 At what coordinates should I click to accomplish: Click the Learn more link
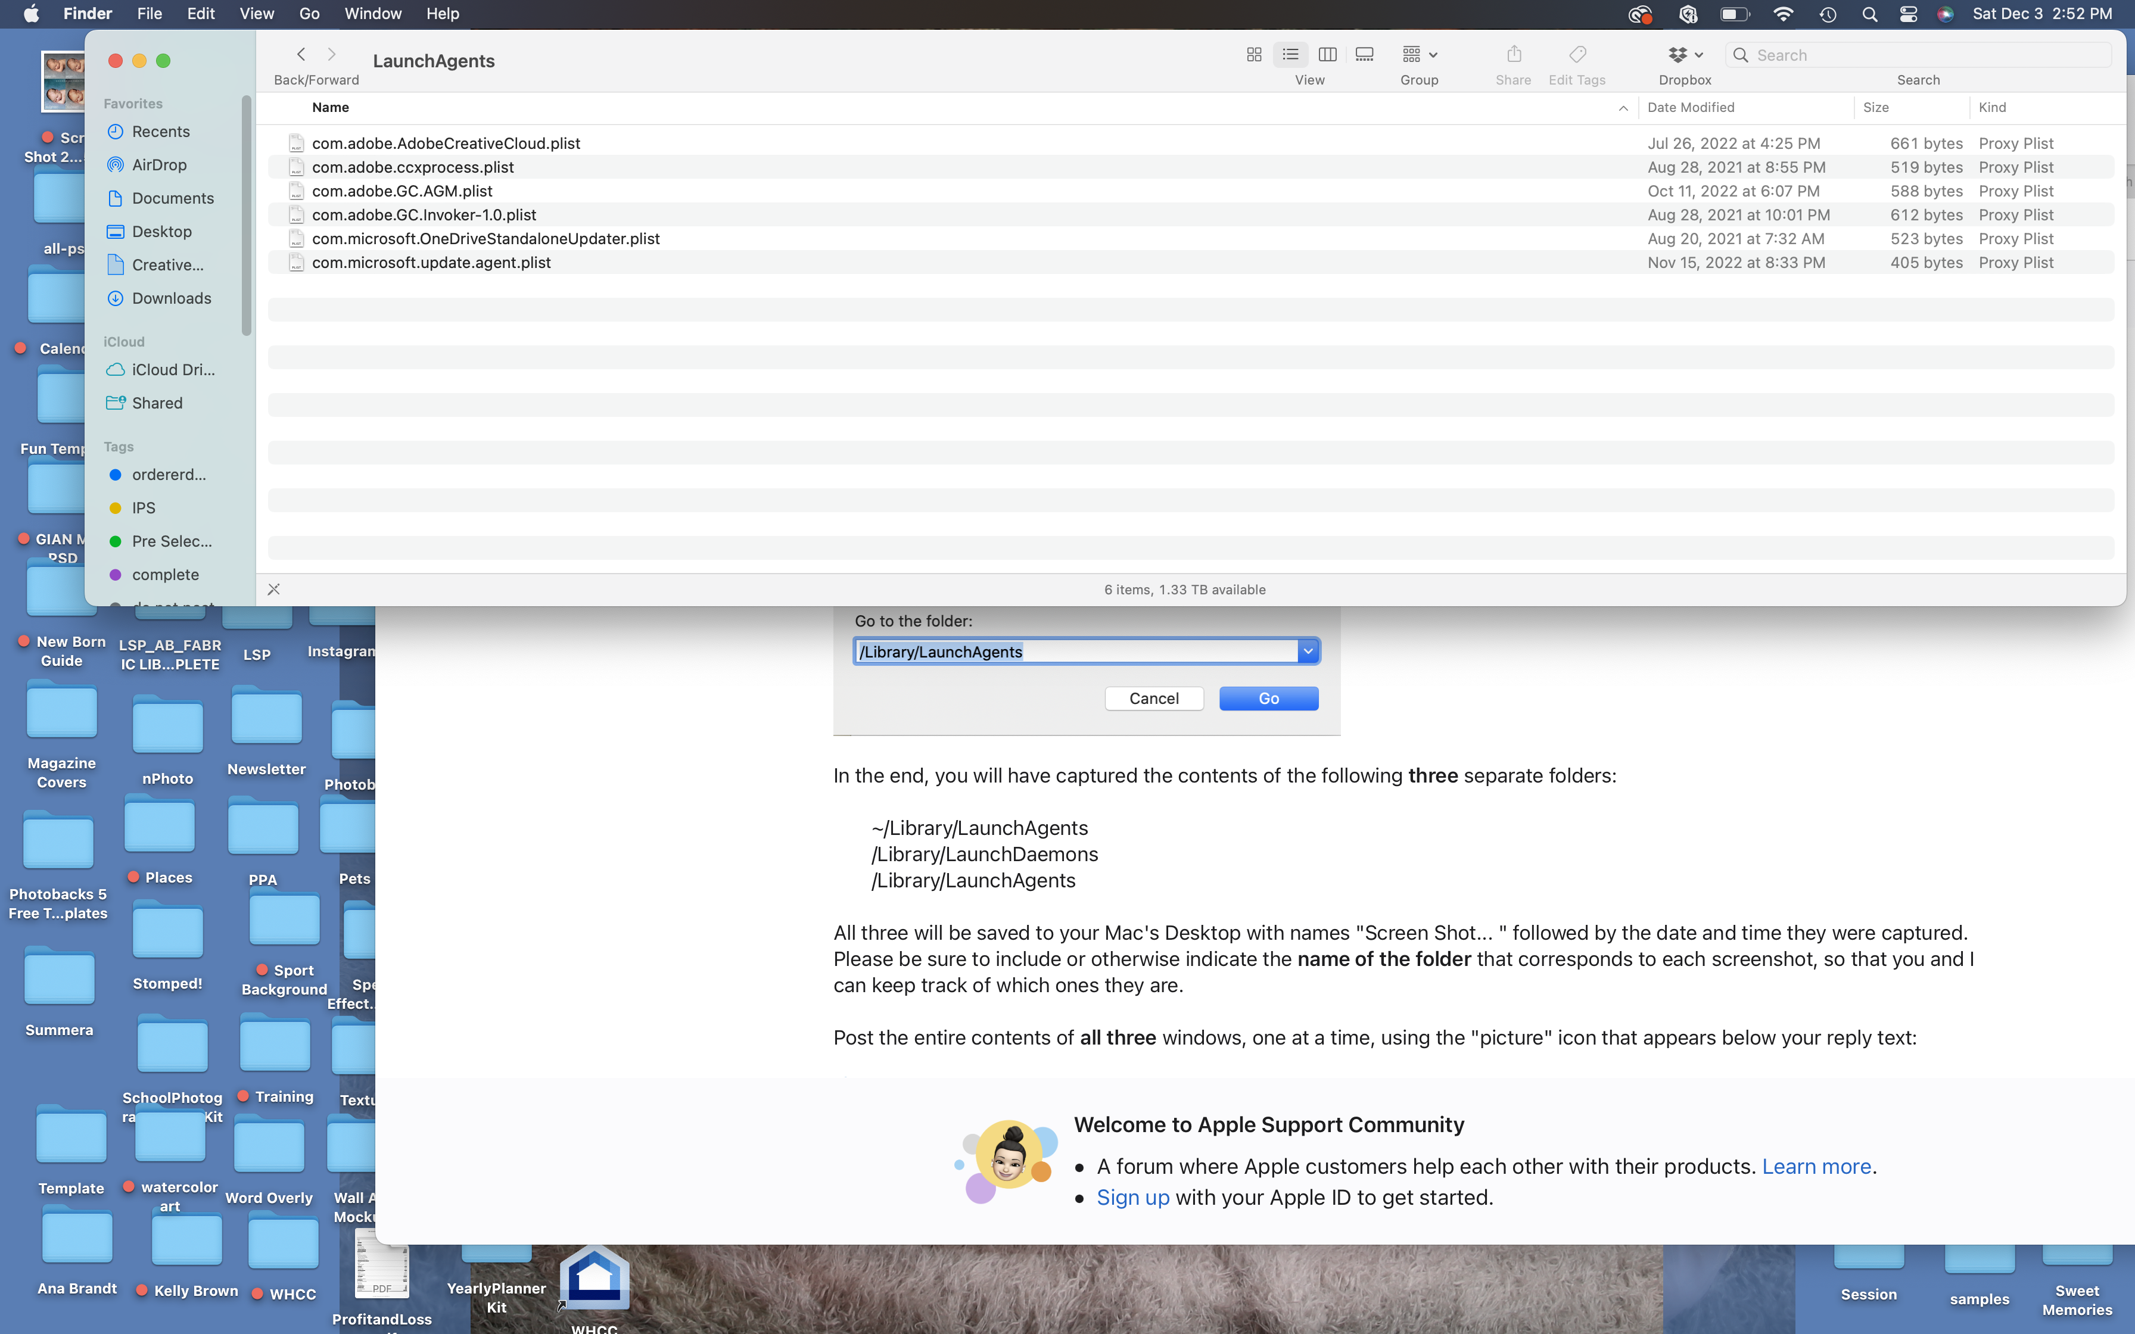pyautogui.click(x=1816, y=1167)
